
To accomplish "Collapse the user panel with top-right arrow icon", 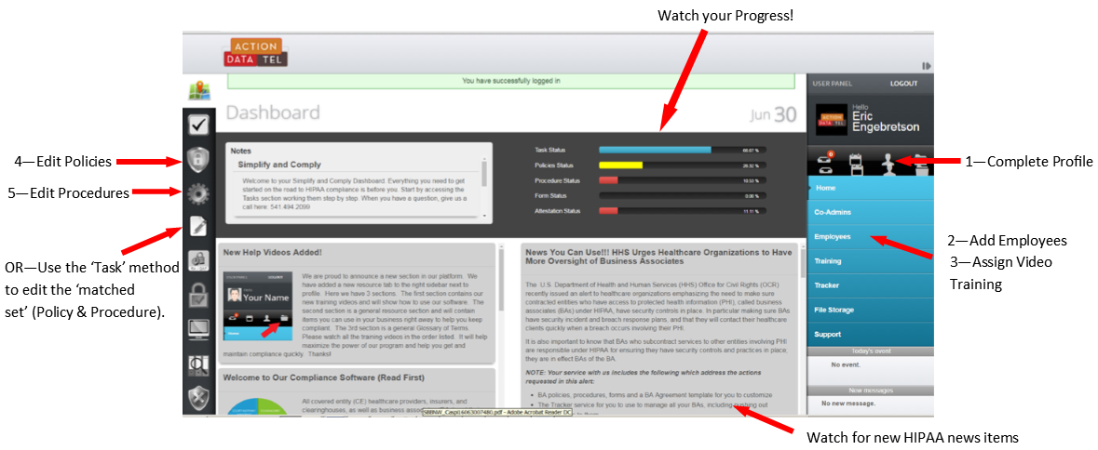I will [927, 66].
